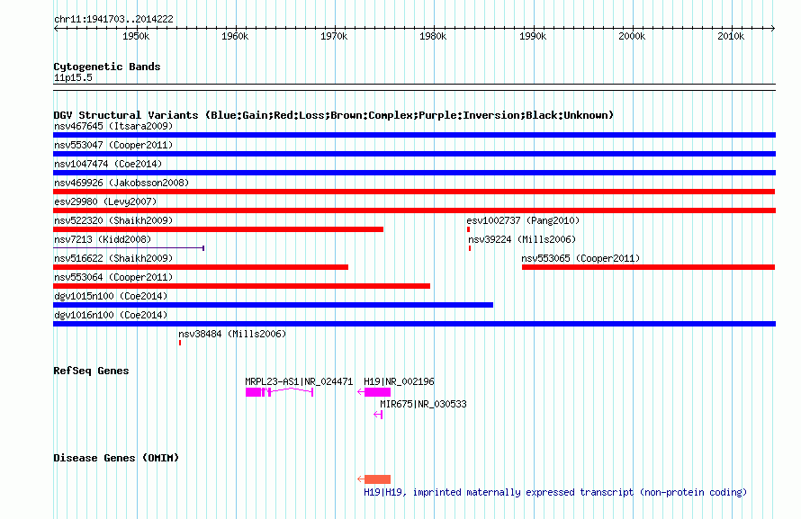Click the H19|NR_002196 label
The image size is (801, 519).
tap(399, 381)
